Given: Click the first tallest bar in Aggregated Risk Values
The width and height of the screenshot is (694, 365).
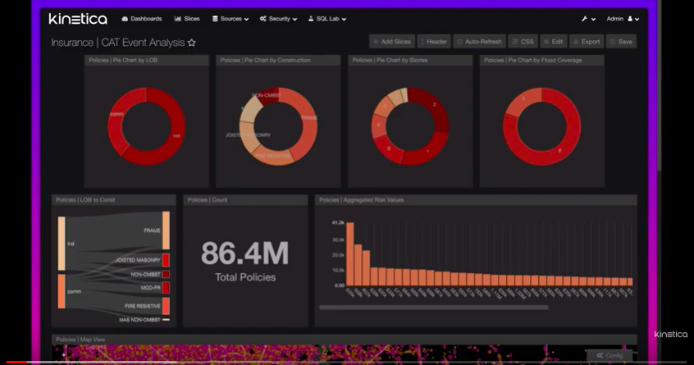Looking at the screenshot, I should pos(349,254).
